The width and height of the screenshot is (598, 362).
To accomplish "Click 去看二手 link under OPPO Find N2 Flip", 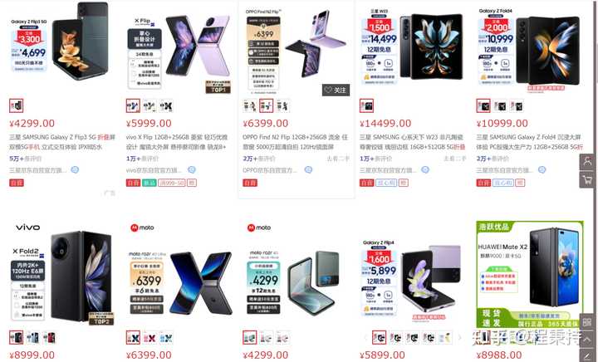I will (338, 159).
